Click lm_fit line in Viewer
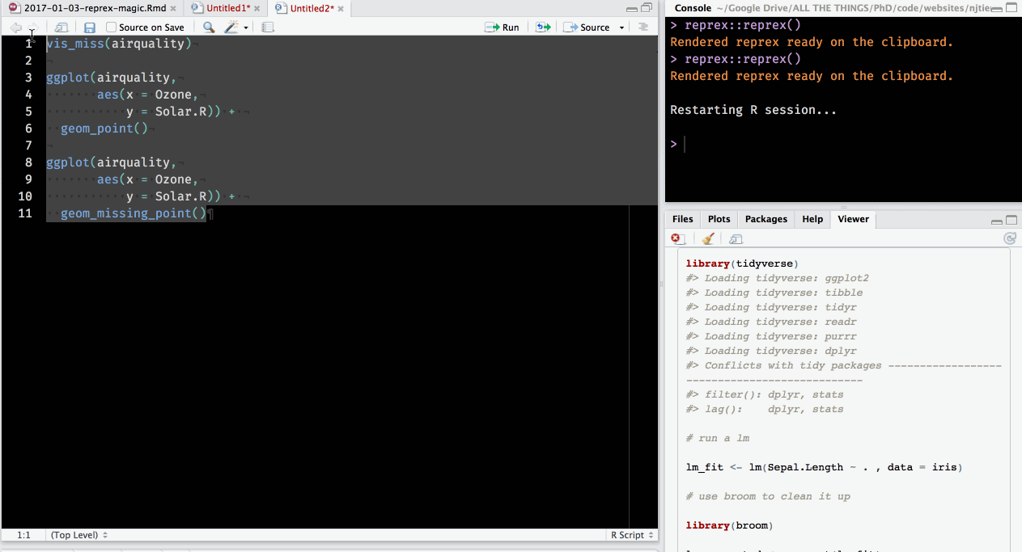This screenshot has width=1022, height=552. [x=824, y=467]
